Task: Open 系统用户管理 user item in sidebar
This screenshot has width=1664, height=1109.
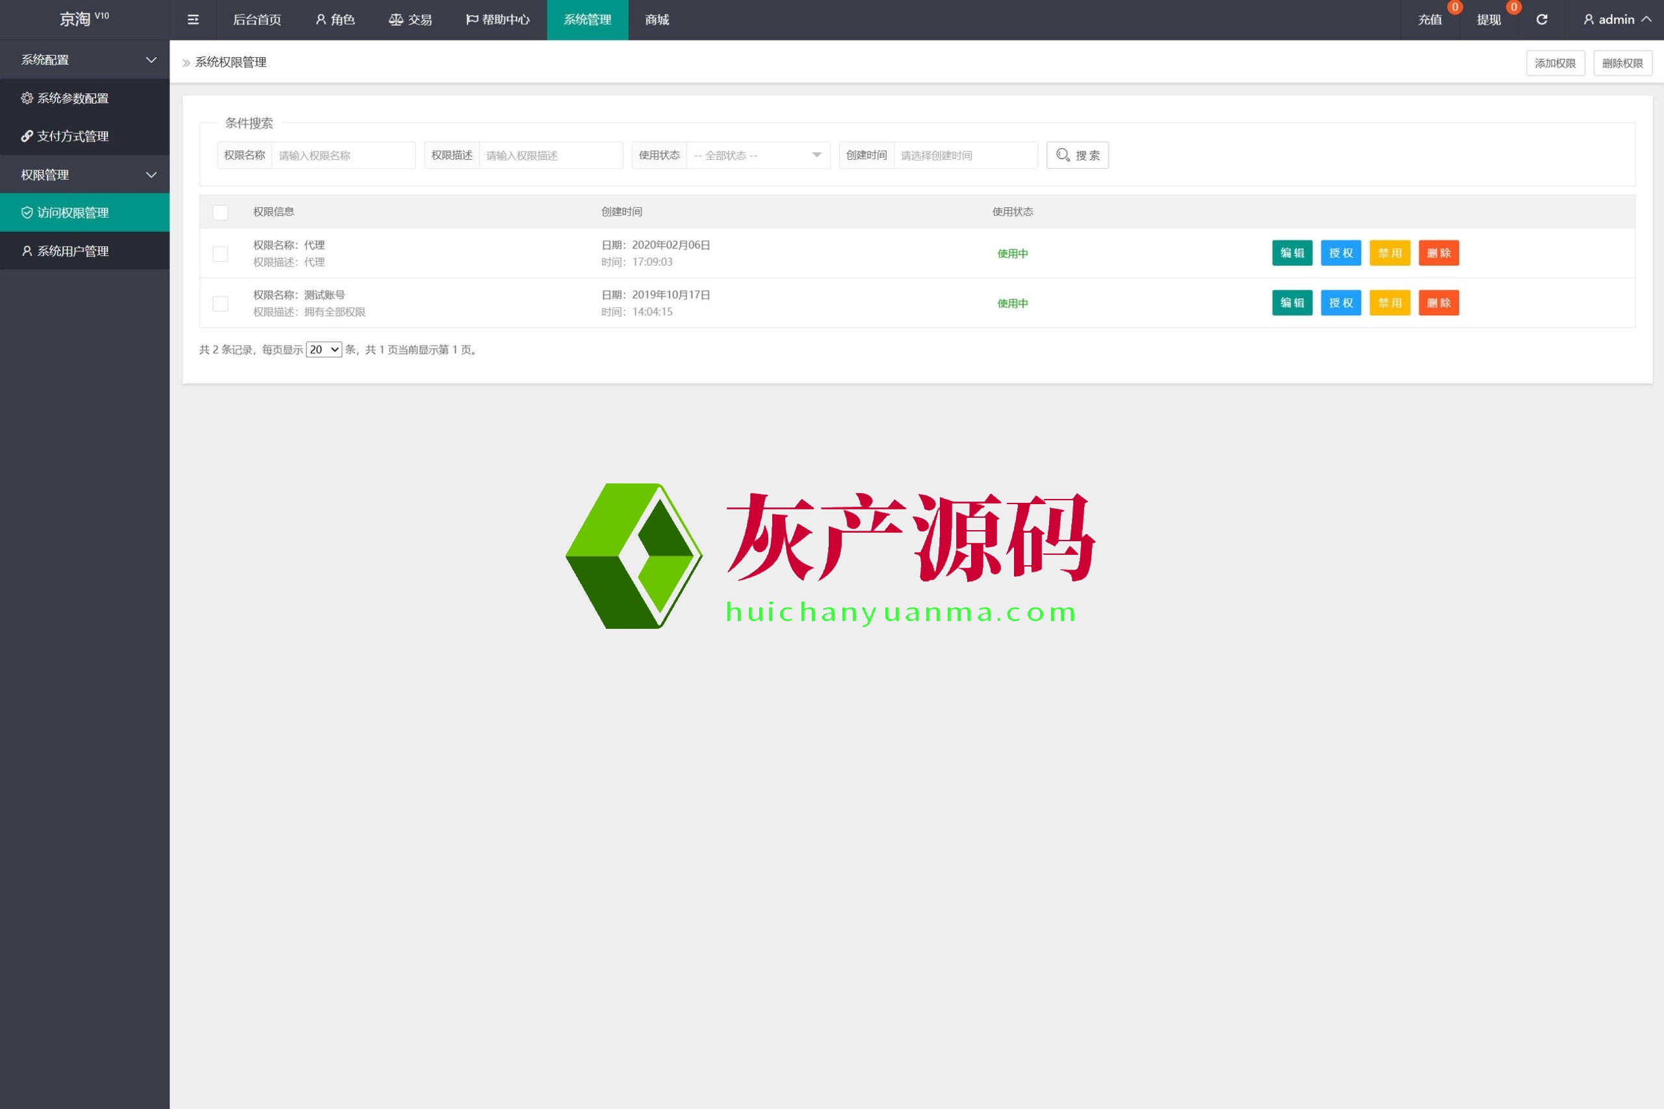Action: click(x=72, y=251)
